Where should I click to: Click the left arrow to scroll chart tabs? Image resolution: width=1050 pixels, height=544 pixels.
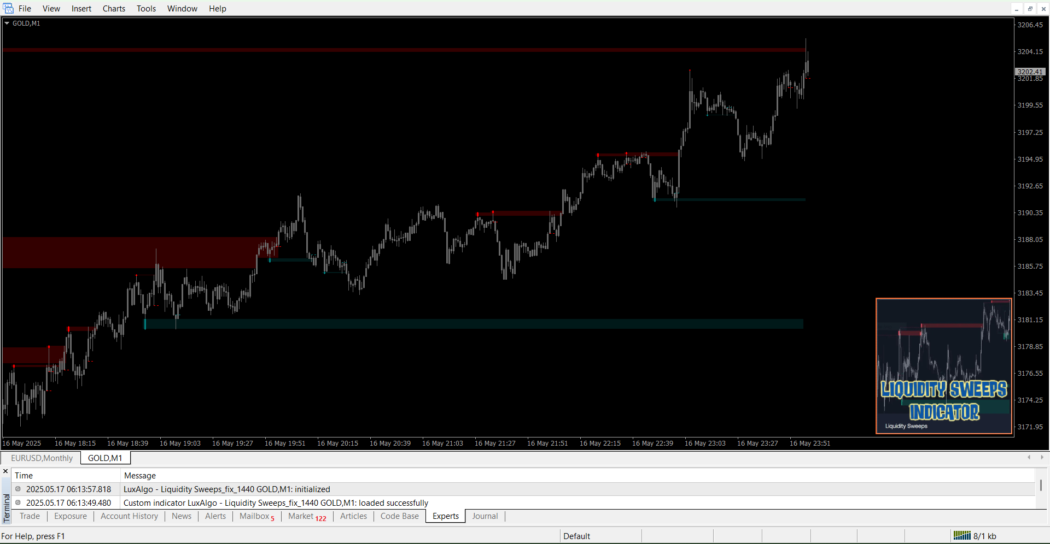point(1029,458)
